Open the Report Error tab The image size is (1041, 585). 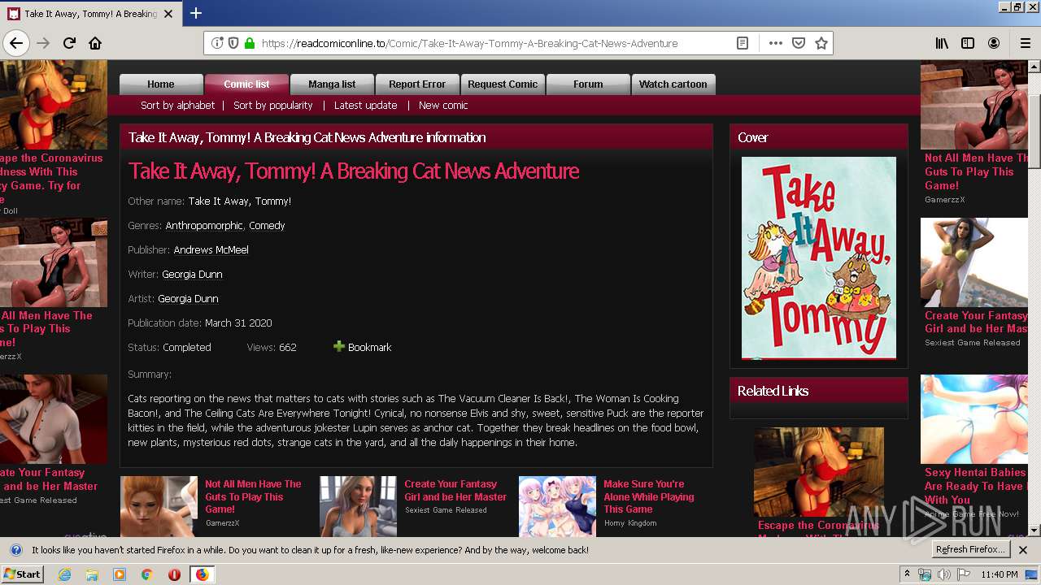[x=417, y=84]
